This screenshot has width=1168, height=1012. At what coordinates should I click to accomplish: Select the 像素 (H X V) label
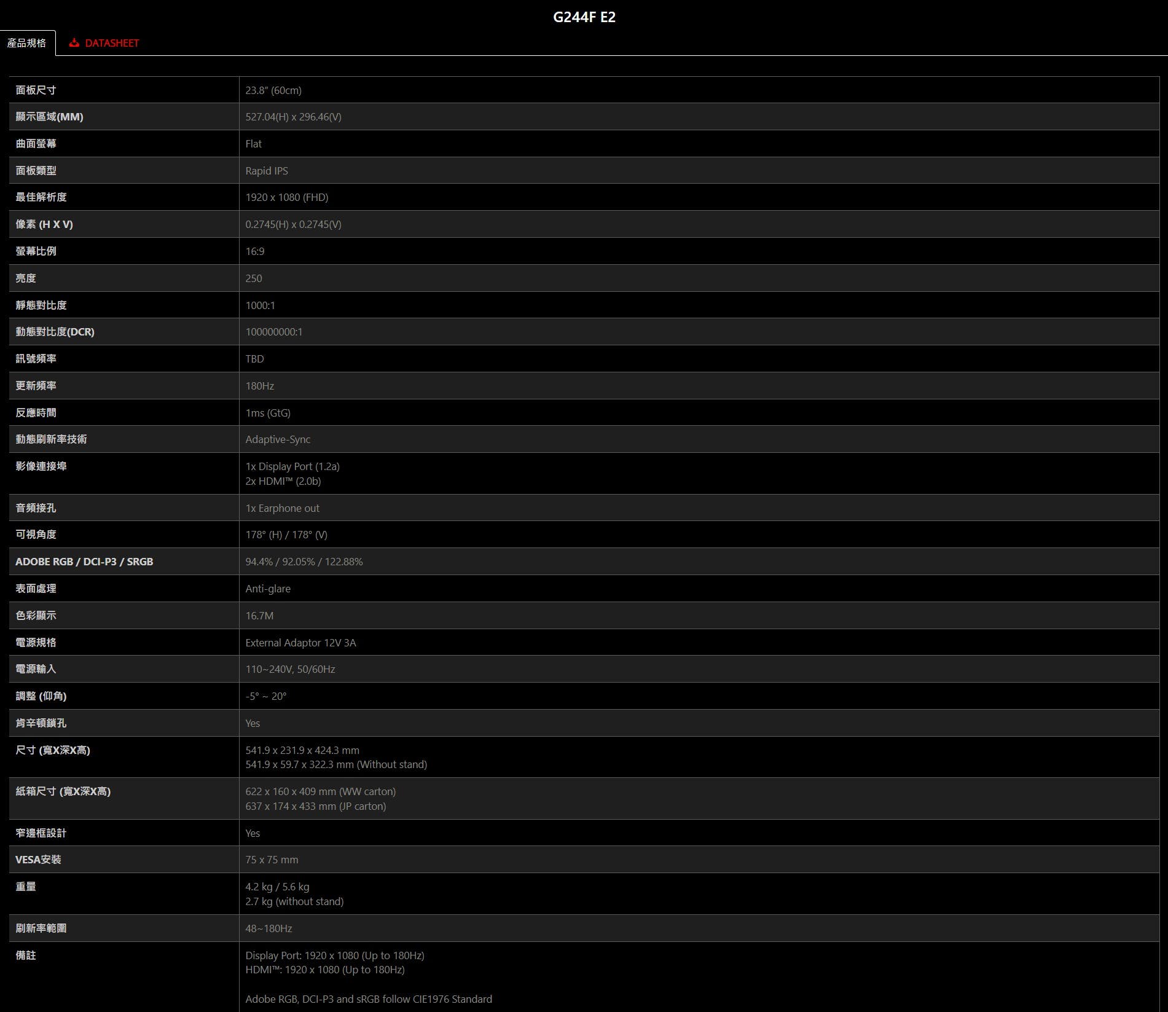(x=44, y=224)
